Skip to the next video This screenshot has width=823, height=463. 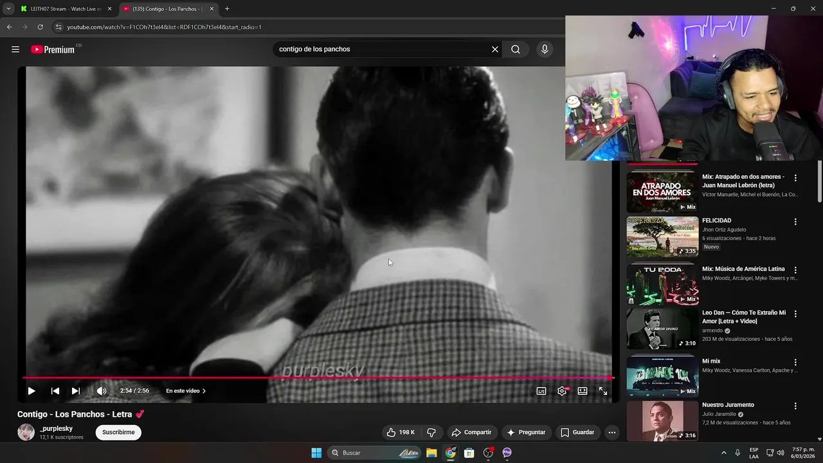[x=76, y=391]
